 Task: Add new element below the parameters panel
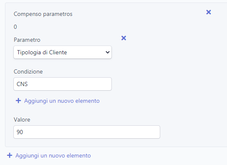tap(49, 155)
